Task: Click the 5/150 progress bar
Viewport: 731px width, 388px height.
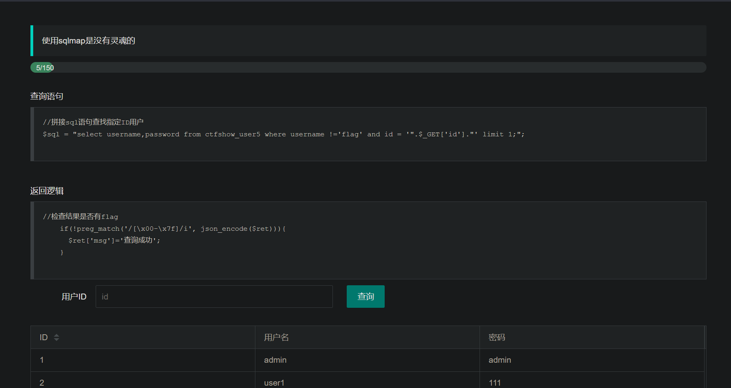Action: (368, 68)
